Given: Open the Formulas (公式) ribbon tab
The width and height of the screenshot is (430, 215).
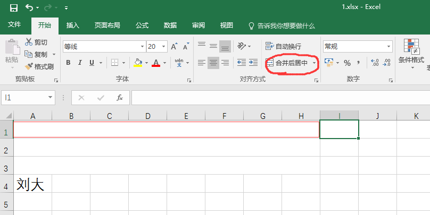Looking at the screenshot, I should pyautogui.click(x=142, y=25).
